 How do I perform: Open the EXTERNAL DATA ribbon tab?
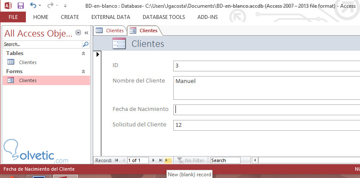point(111,17)
